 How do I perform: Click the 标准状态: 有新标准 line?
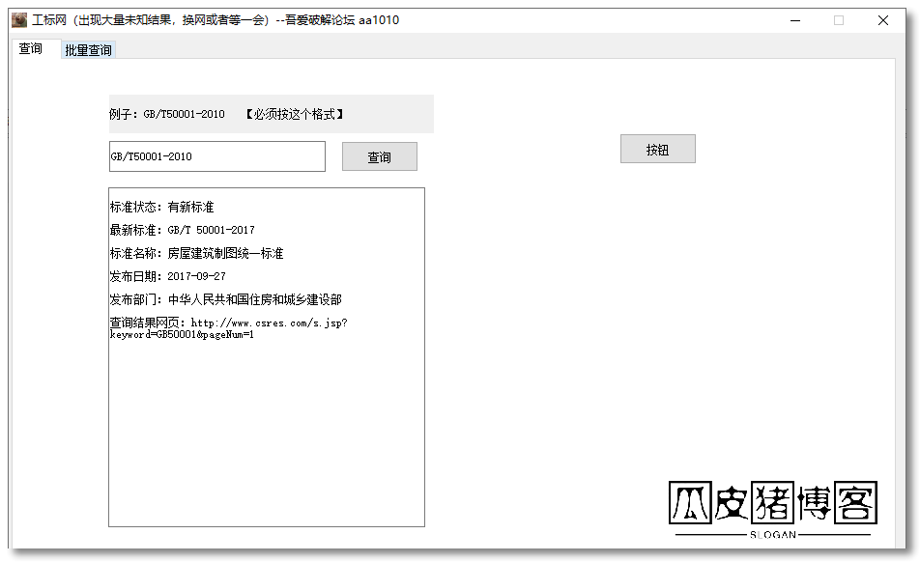click(162, 207)
